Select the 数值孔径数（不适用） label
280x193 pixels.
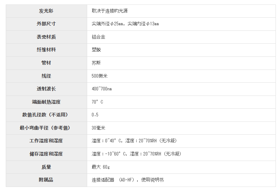[x=46, y=115]
